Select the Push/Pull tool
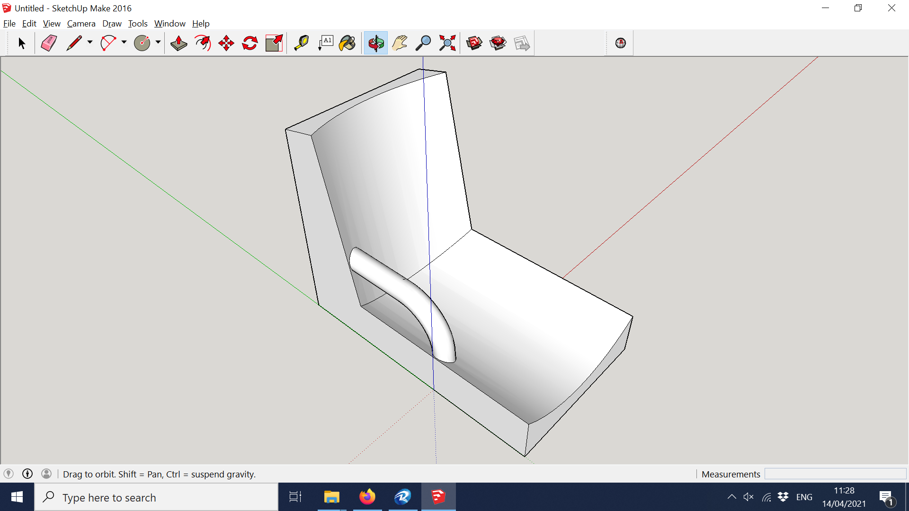This screenshot has width=909, height=511. (x=178, y=43)
